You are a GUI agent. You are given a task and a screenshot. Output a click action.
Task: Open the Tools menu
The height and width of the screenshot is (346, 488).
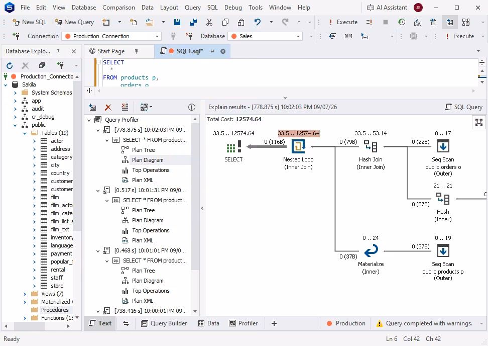click(256, 8)
